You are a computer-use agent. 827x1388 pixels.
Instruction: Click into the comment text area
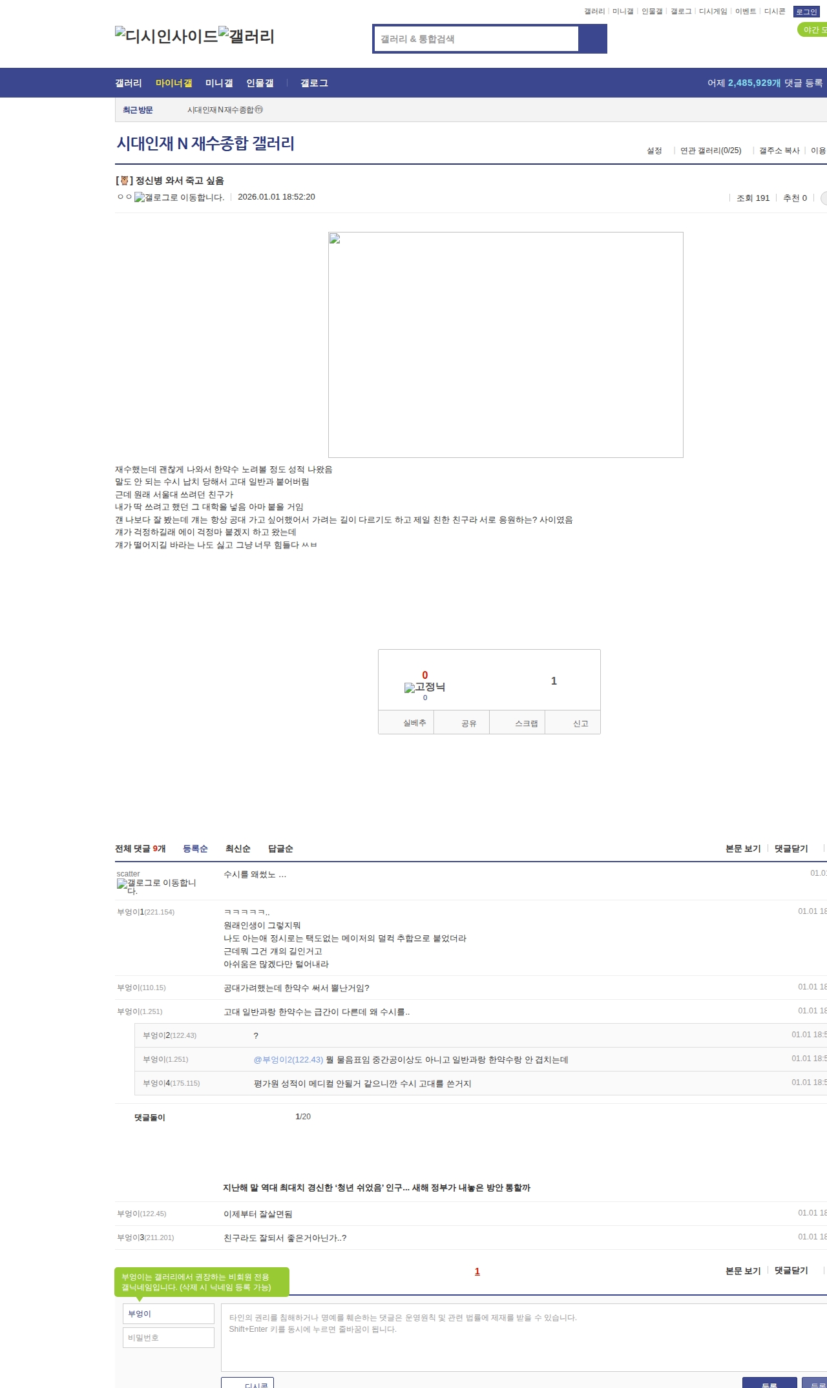click(524, 1338)
